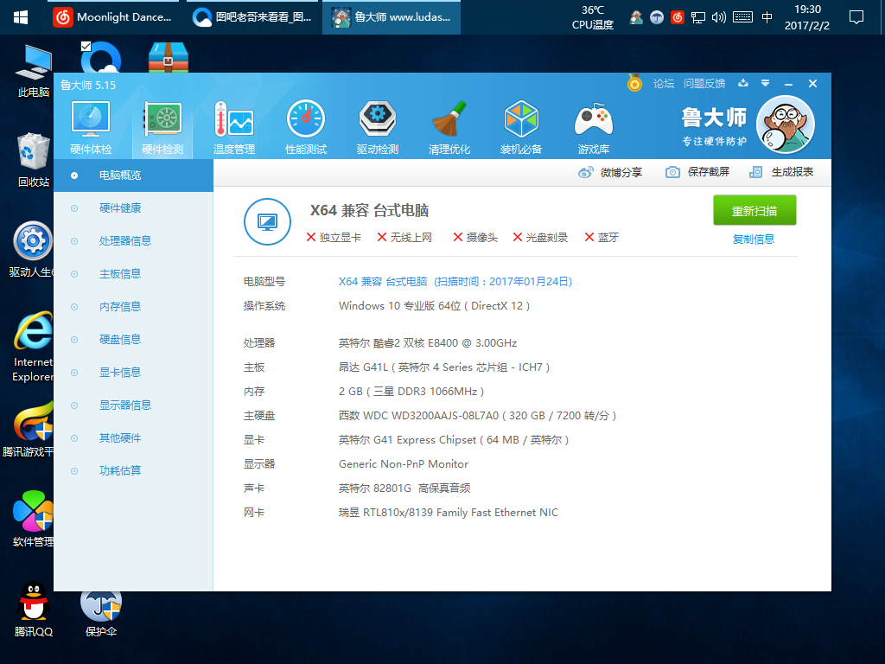Image resolution: width=885 pixels, height=664 pixels.
Task: Click the memory value 2 GB 三星 DDR3
Action: (411, 392)
